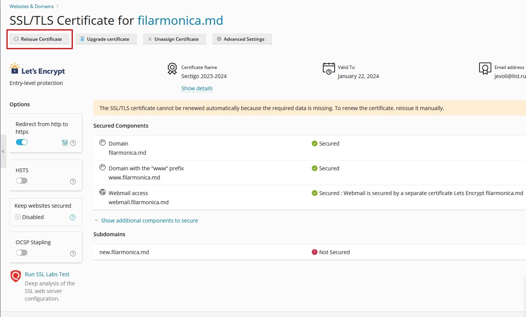526x317 pixels.
Task: Click blue help icon for Keep websites secured
Action: 73,218
